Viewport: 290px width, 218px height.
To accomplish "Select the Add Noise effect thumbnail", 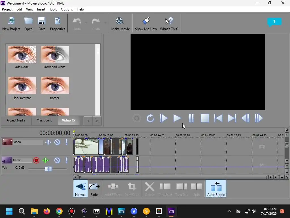I will pos(22,54).
